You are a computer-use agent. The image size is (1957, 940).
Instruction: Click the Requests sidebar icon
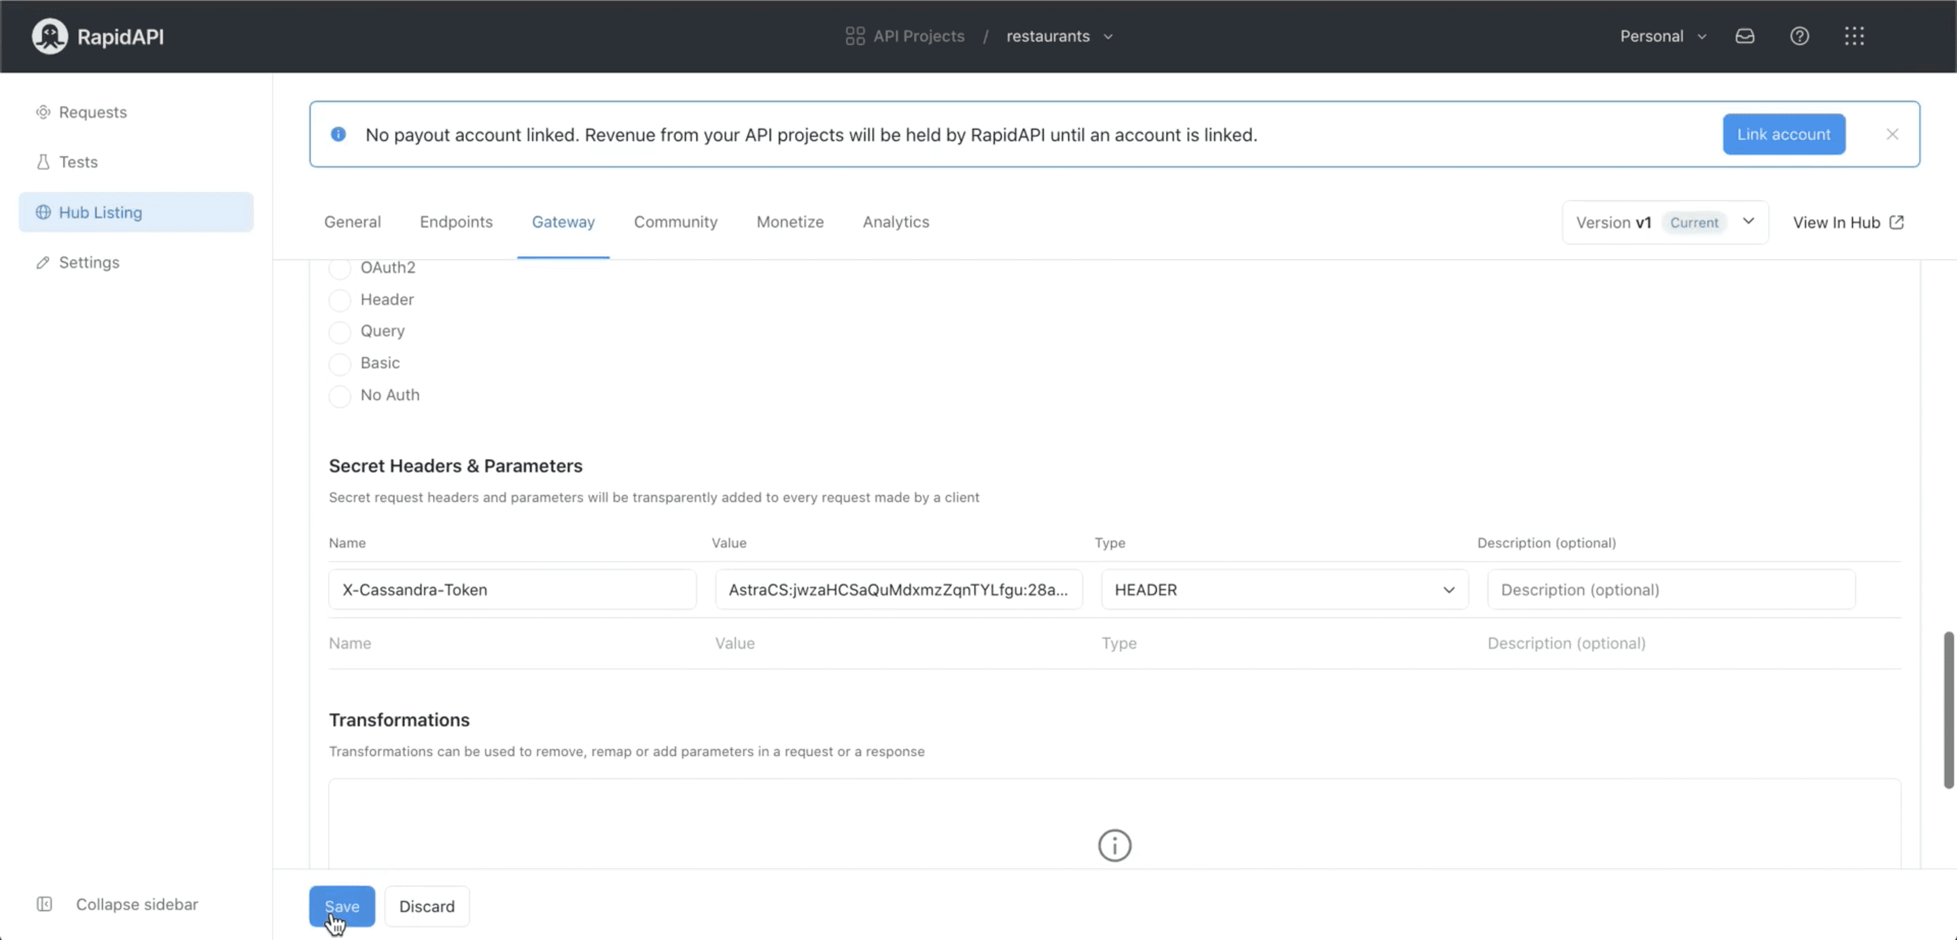[x=43, y=112]
